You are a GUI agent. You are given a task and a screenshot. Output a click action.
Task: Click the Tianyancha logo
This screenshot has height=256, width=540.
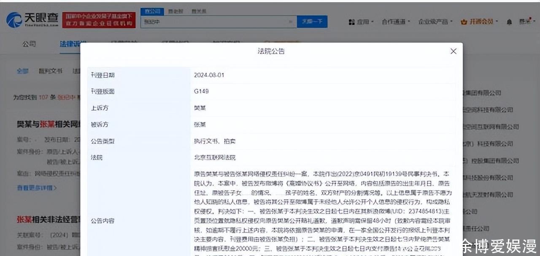[31, 20]
